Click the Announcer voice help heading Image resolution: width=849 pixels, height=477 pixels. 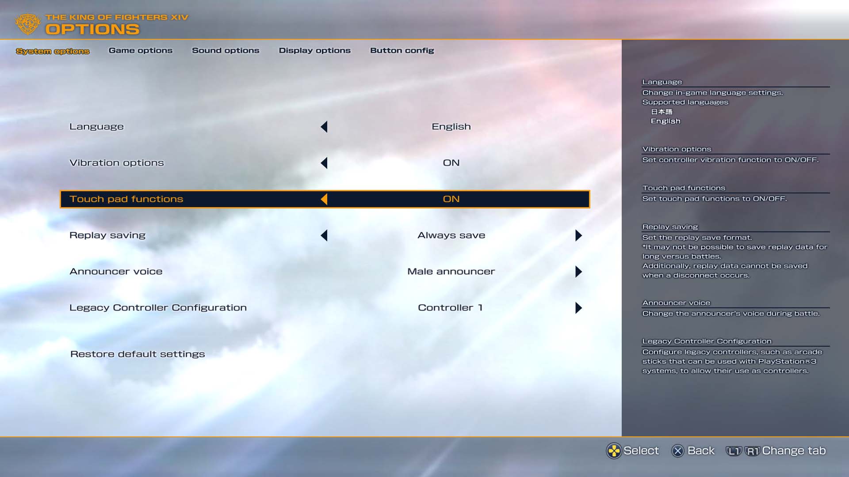point(676,303)
